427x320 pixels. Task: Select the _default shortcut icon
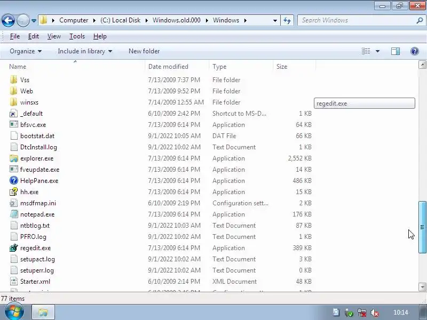[x=14, y=114]
